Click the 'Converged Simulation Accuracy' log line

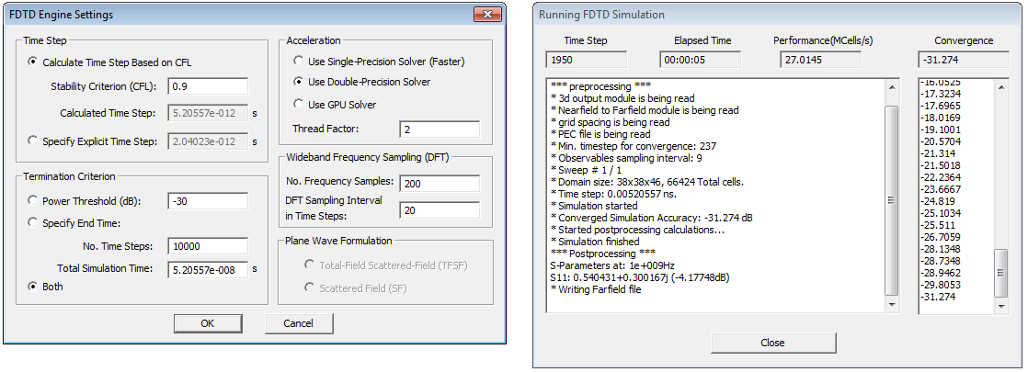click(651, 218)
